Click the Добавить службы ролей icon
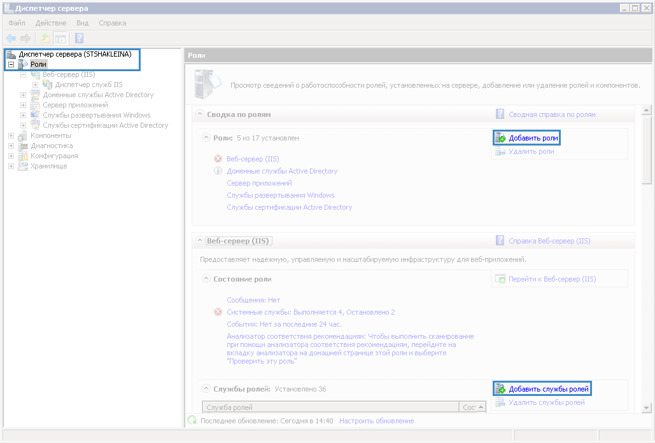The width and height of the screenshot is (655, 443). coord(500,389)
